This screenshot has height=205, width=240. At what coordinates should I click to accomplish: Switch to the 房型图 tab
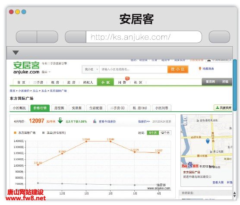click(59, 108)
